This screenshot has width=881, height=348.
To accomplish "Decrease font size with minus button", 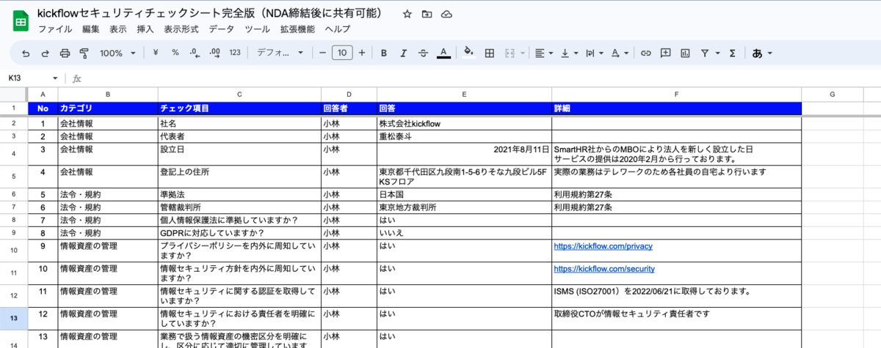I will (322, 53).
